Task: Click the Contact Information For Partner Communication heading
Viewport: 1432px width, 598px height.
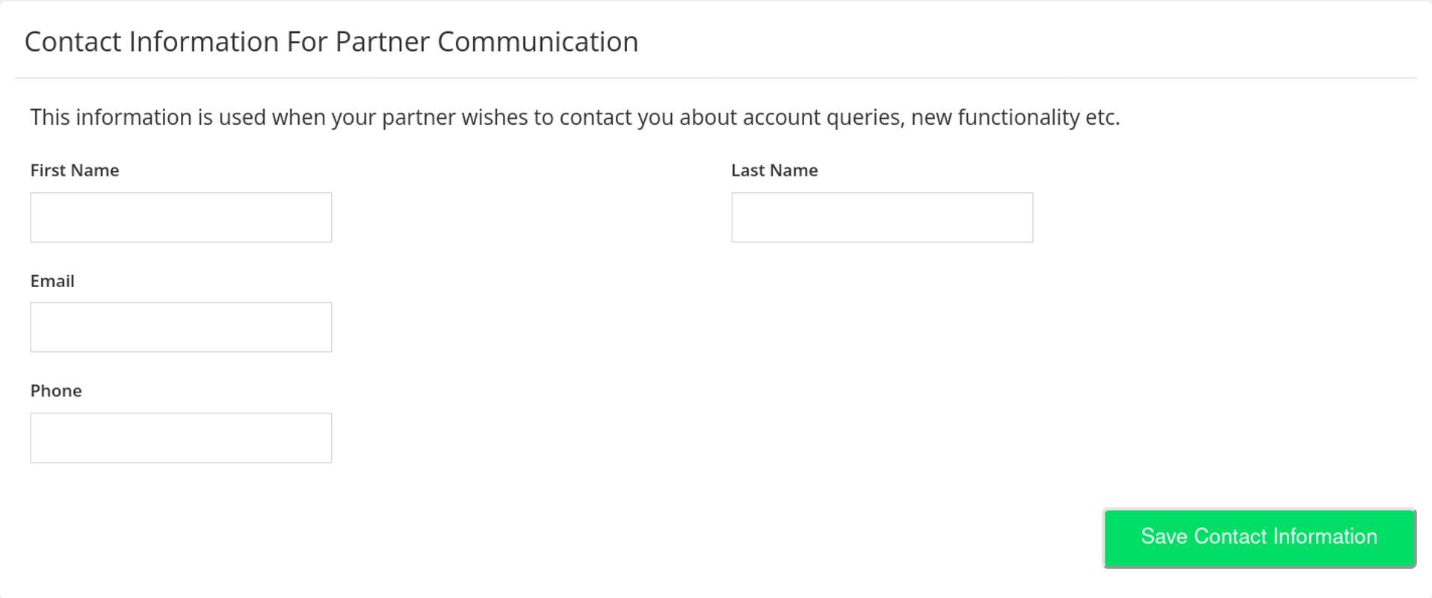Action: pyautogui.click(x=333, y=41)
